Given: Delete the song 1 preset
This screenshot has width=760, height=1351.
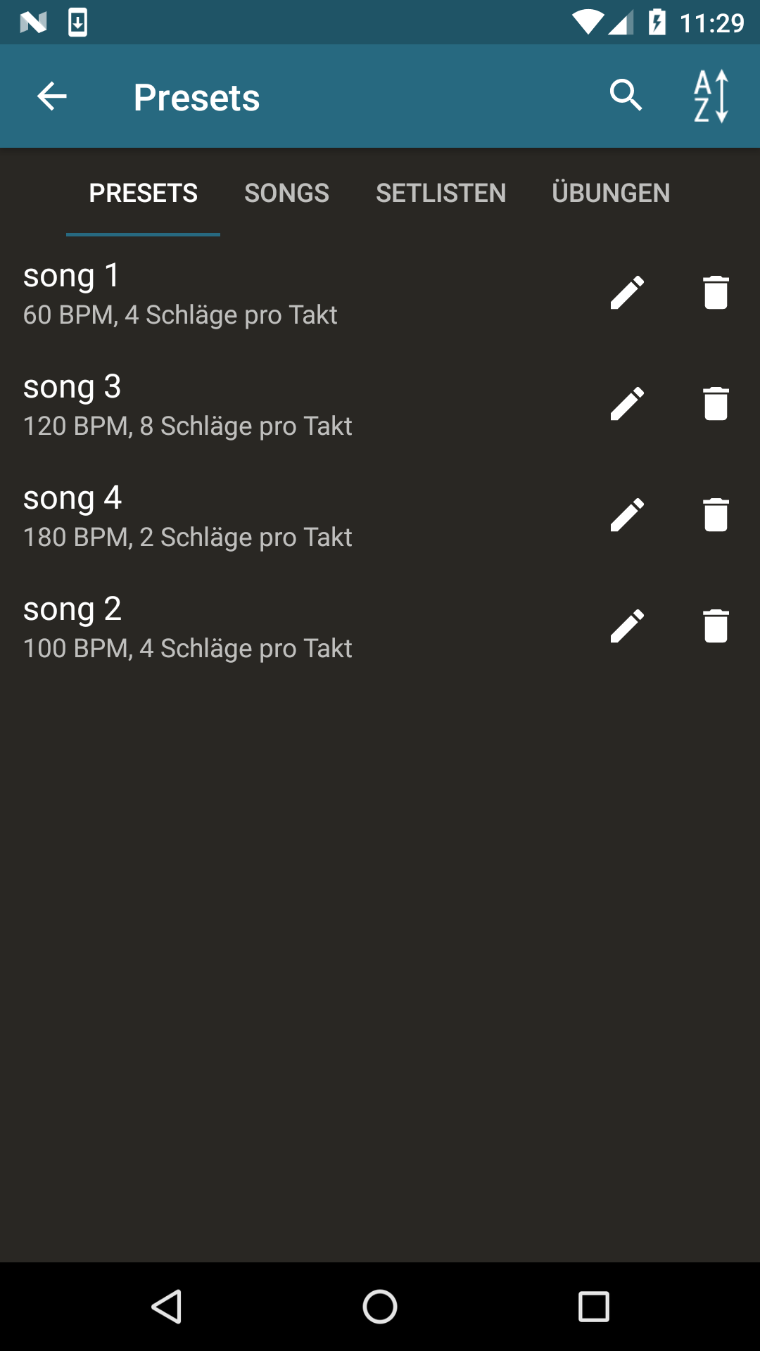Looking at the screenshot, I should 716,293.
